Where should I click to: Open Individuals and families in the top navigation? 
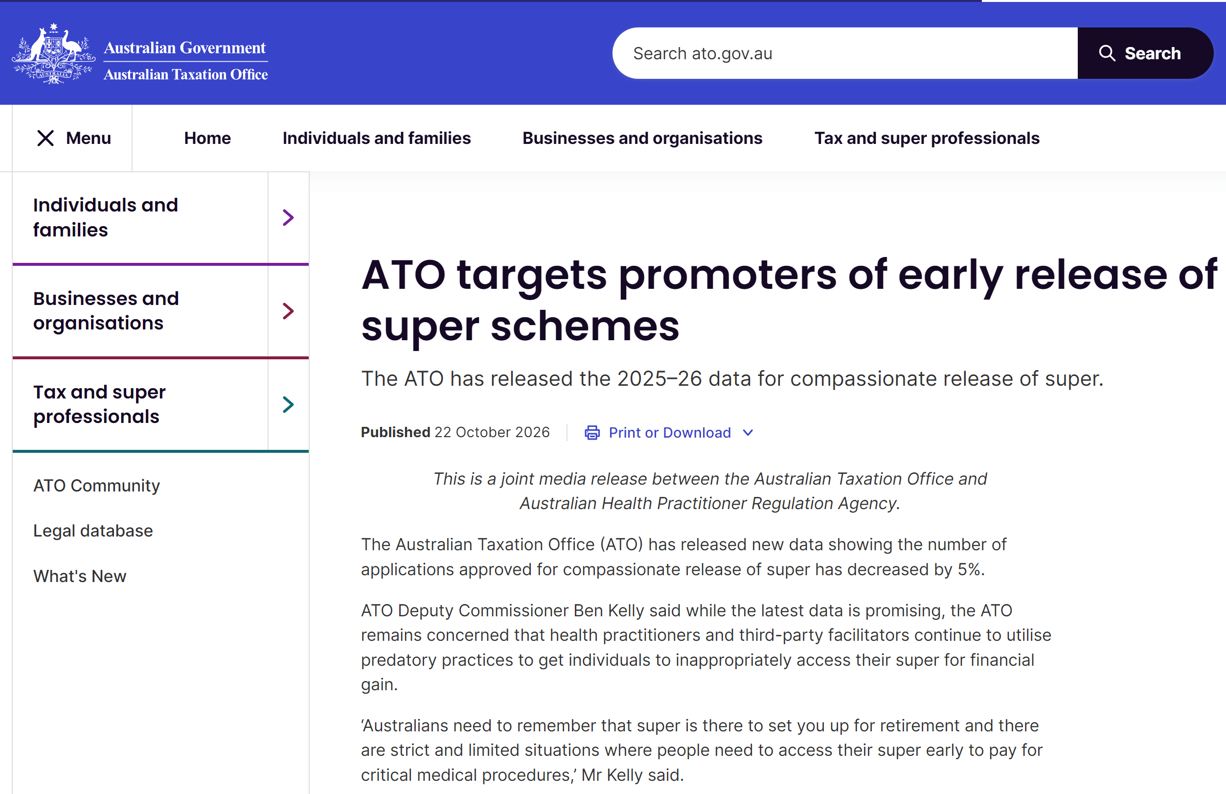[377, 138]
